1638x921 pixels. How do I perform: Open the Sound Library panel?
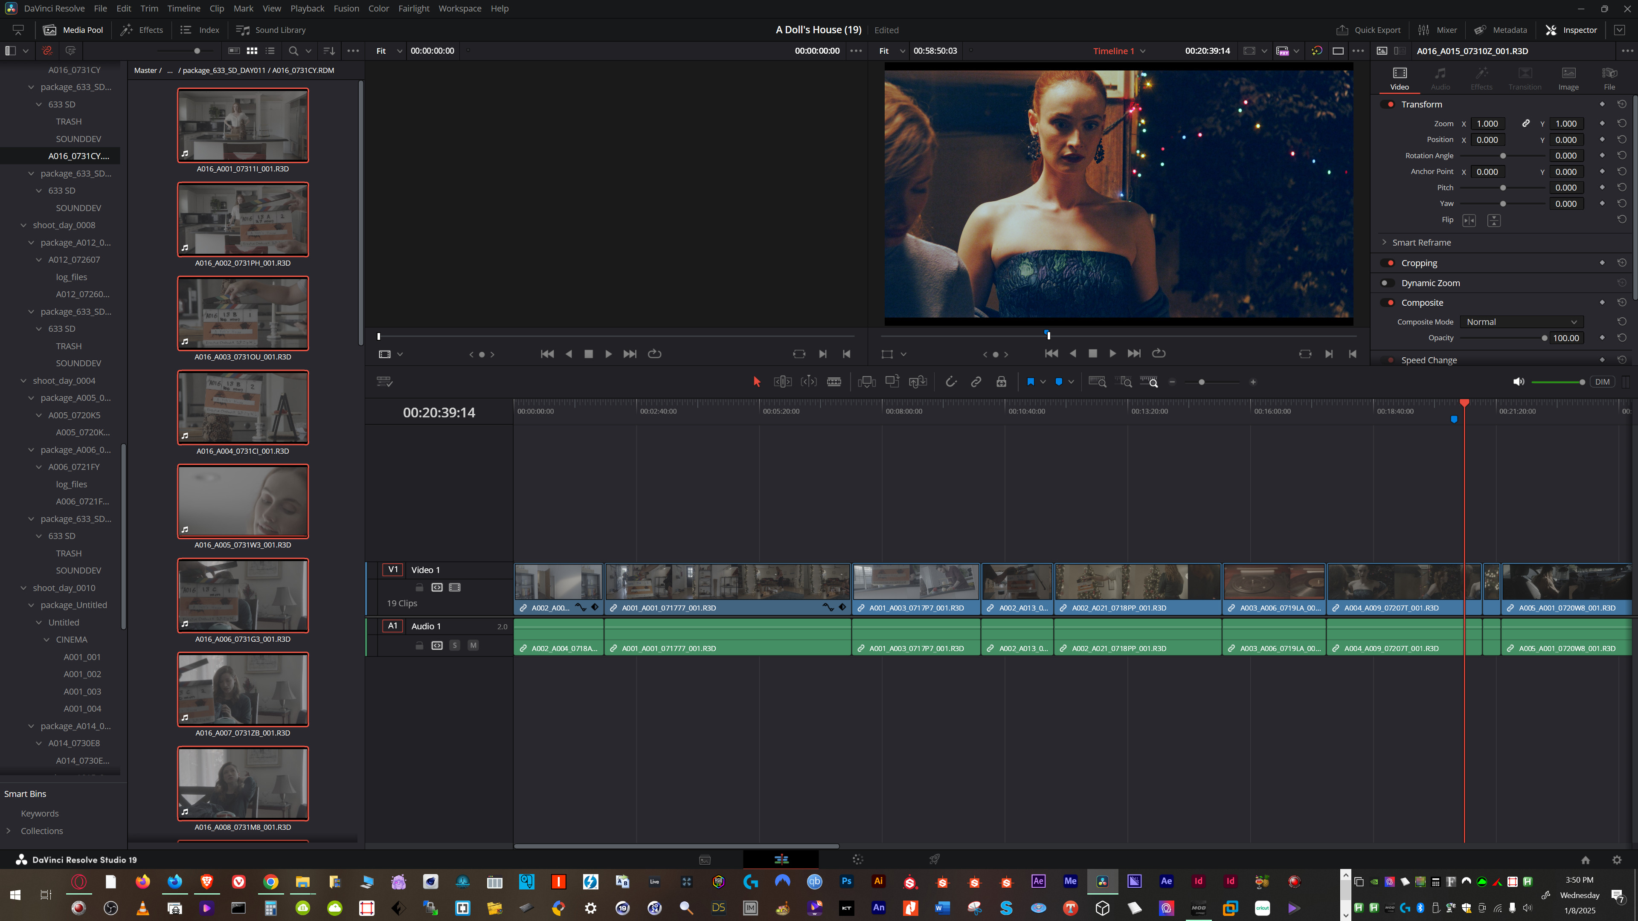pyautogui.click(x=271, y=30)
